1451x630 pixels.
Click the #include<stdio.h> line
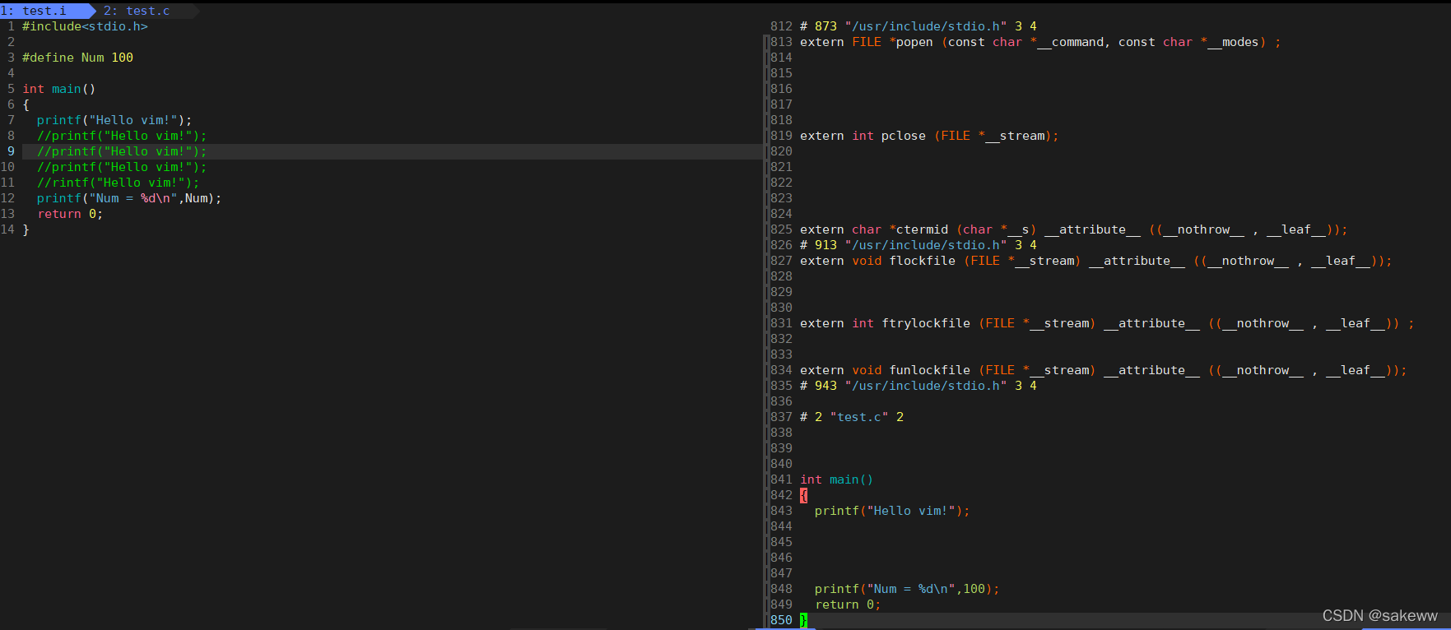pyautogui.click(x=85, y=26)
